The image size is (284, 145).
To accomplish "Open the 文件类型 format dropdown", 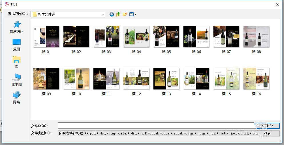I will click(x=158, y=133).
